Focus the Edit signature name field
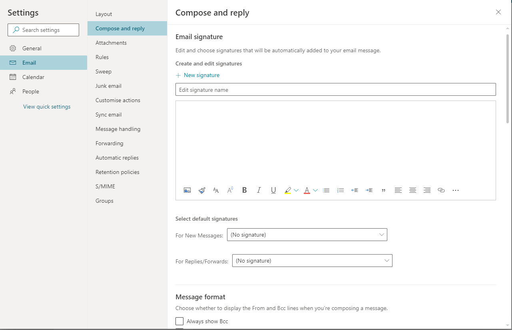512x330 pixels. 335,90
